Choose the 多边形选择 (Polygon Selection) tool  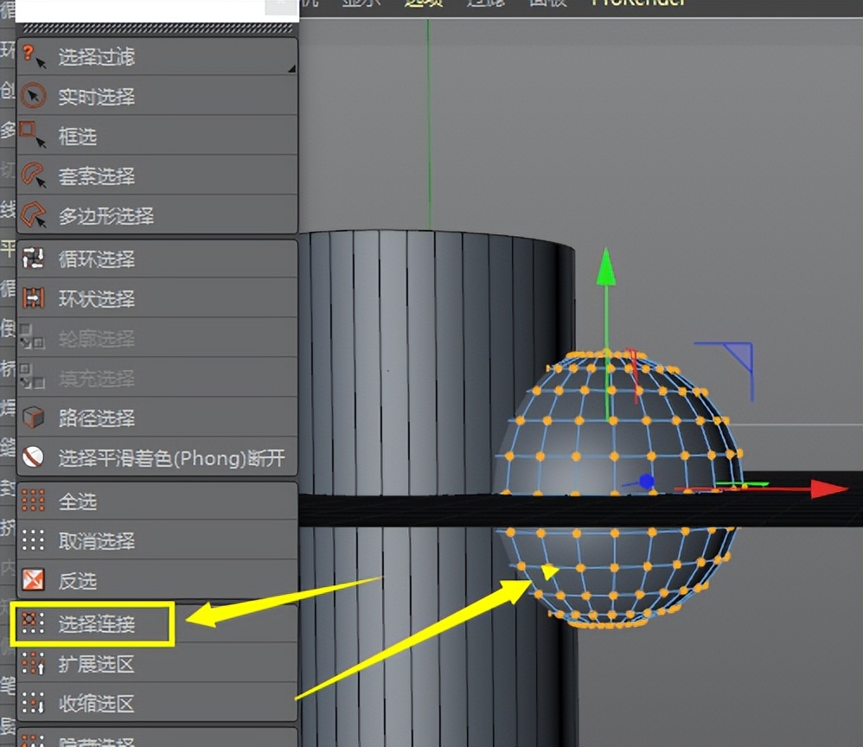coord(108,216)
